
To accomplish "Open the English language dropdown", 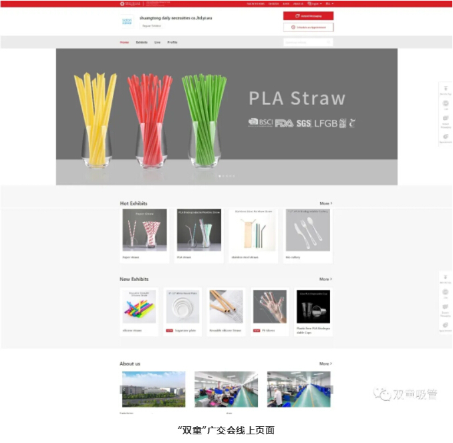I will coord(313,3).
